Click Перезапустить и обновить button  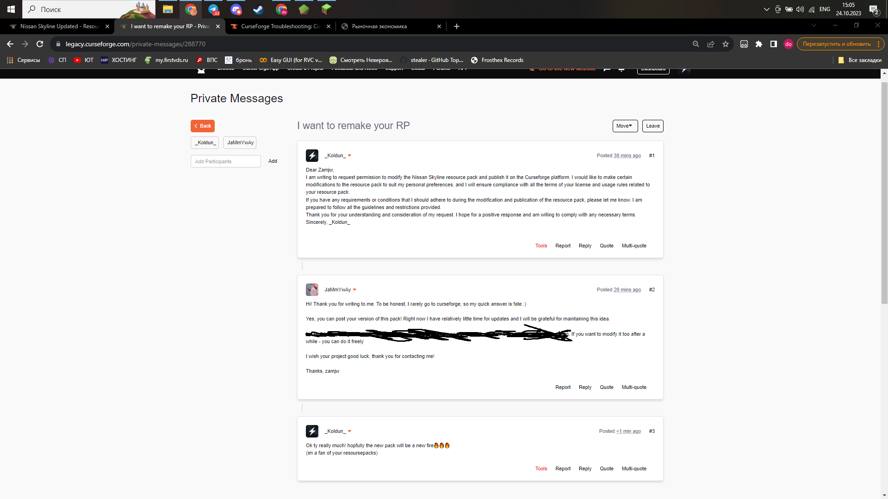(x=836, y=44)
